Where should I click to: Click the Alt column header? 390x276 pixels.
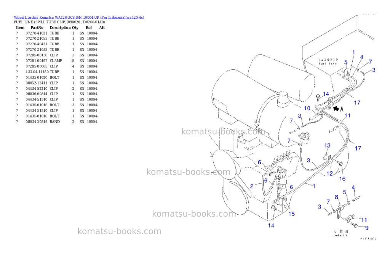pos(102,27)
